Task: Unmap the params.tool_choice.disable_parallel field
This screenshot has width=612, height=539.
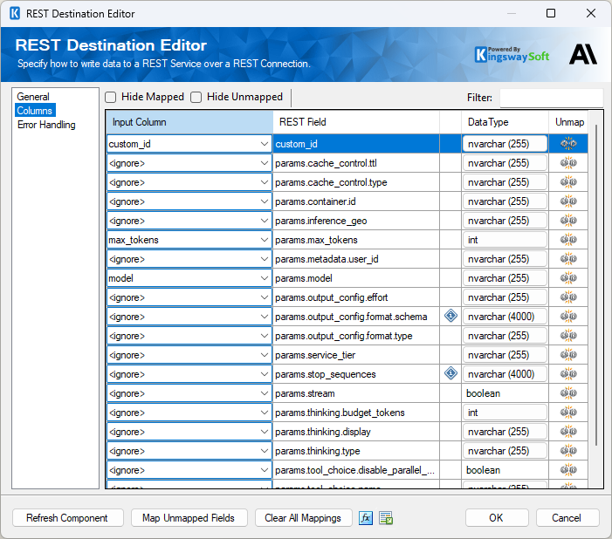Action: coord(568,469)
